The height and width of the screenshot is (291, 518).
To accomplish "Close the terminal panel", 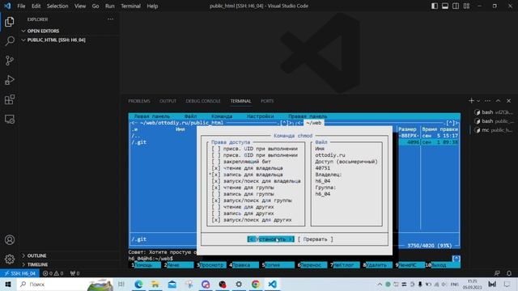I will click(x=509, y=100).
